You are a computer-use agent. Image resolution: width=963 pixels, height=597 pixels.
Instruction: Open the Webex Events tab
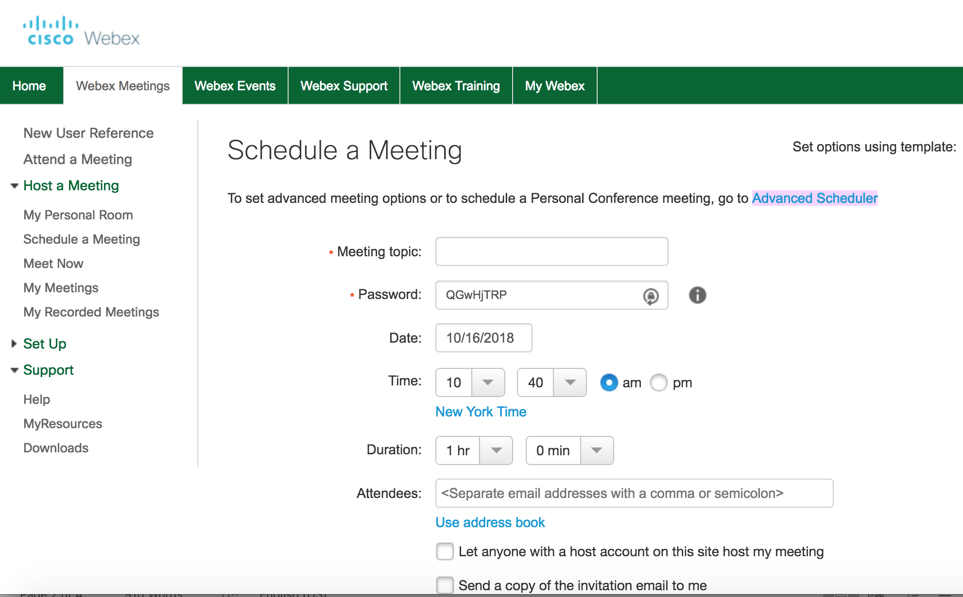pos(236,85)
